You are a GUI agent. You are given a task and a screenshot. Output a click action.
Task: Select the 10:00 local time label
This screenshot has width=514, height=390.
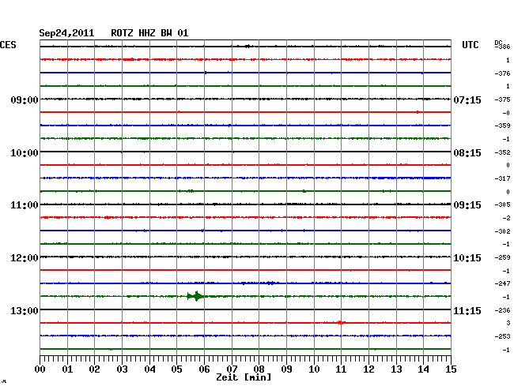click(25, 153)
